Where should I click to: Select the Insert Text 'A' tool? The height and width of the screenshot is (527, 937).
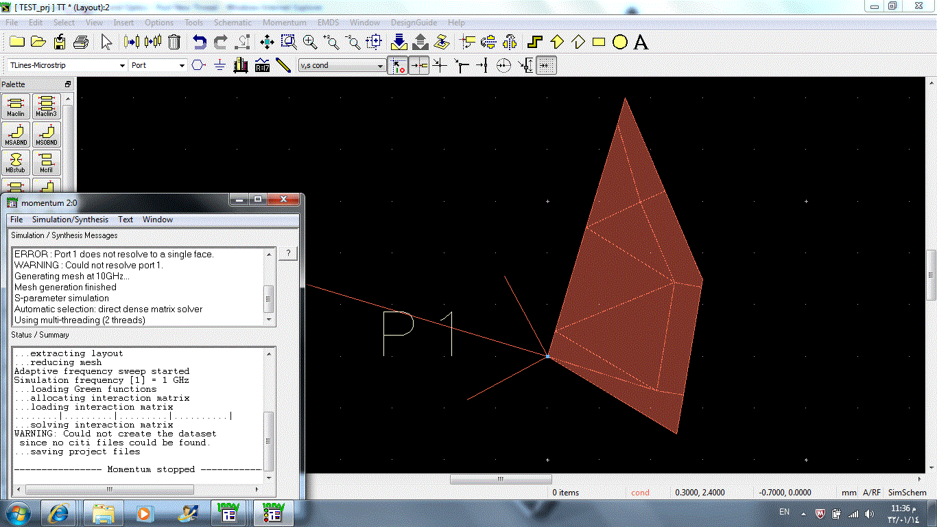[641, 43]
